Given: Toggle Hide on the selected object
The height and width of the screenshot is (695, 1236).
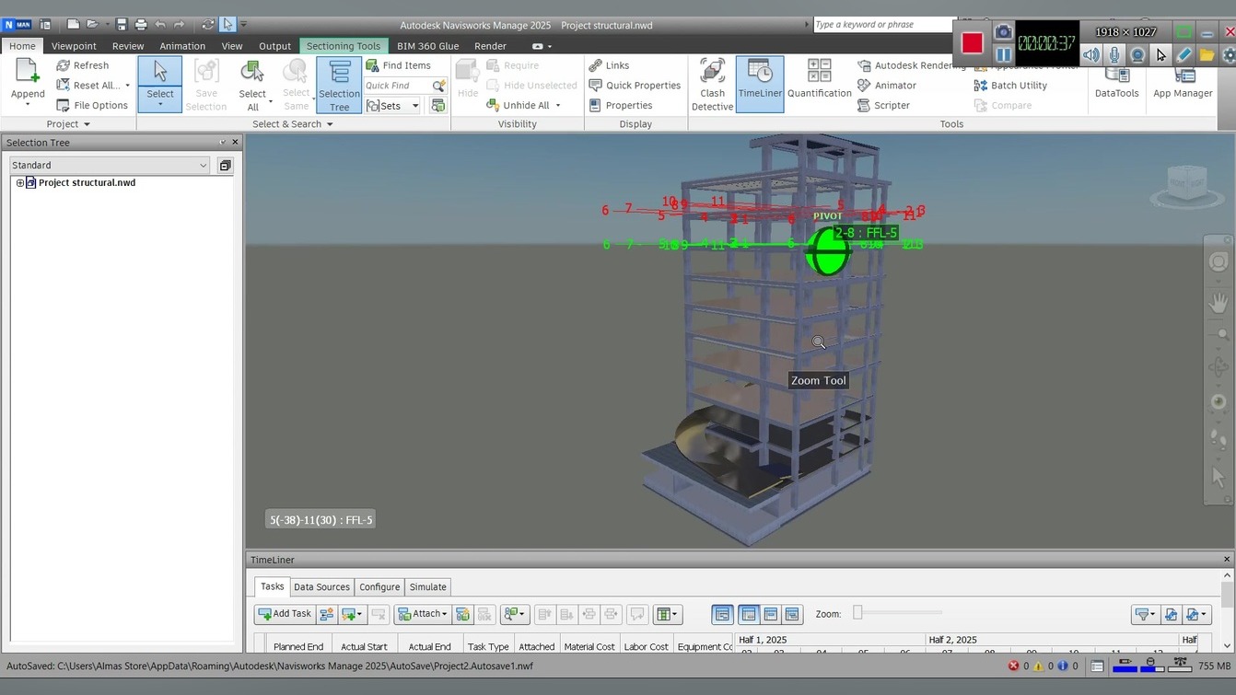Looking at the screenshot, I should (x=467, y=83).
